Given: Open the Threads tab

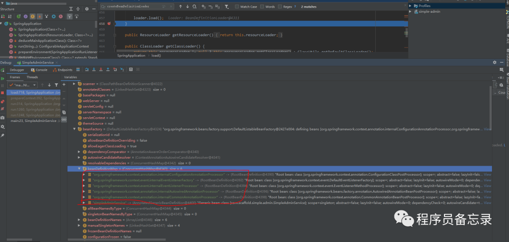Looking at the screenshot, I should (x=32, y=77).
